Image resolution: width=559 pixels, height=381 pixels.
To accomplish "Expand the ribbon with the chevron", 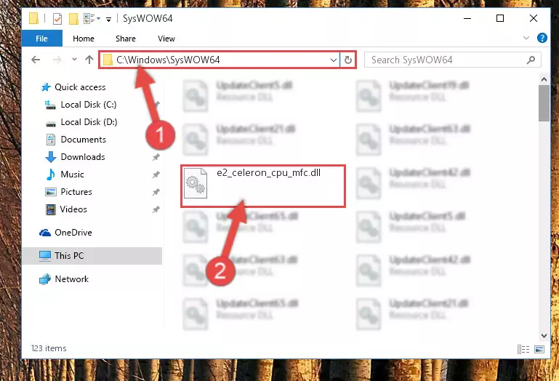I will click(526, 38).
